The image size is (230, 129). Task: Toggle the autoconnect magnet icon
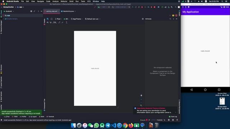tap(51, 22)
